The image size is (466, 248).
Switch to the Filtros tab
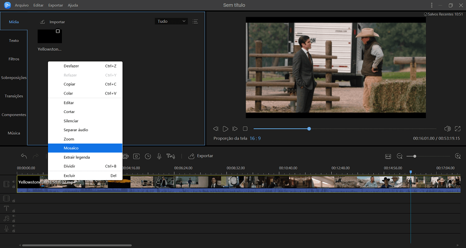click(x=14, y=59)
